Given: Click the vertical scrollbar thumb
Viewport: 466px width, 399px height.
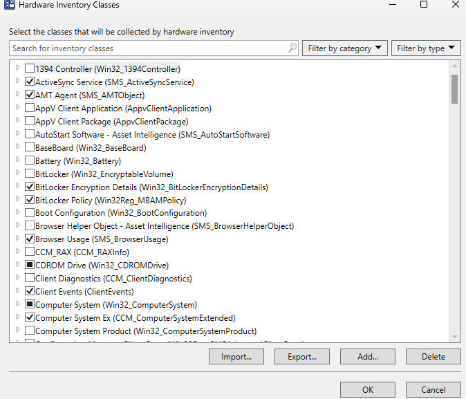Looking at the screenshot, I should point(454,89).
